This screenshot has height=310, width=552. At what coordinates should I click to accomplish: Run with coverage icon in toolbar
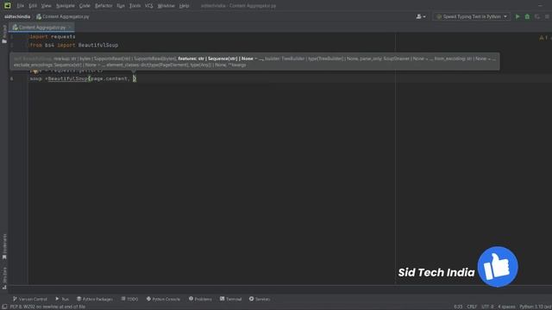tap(537, 16)
